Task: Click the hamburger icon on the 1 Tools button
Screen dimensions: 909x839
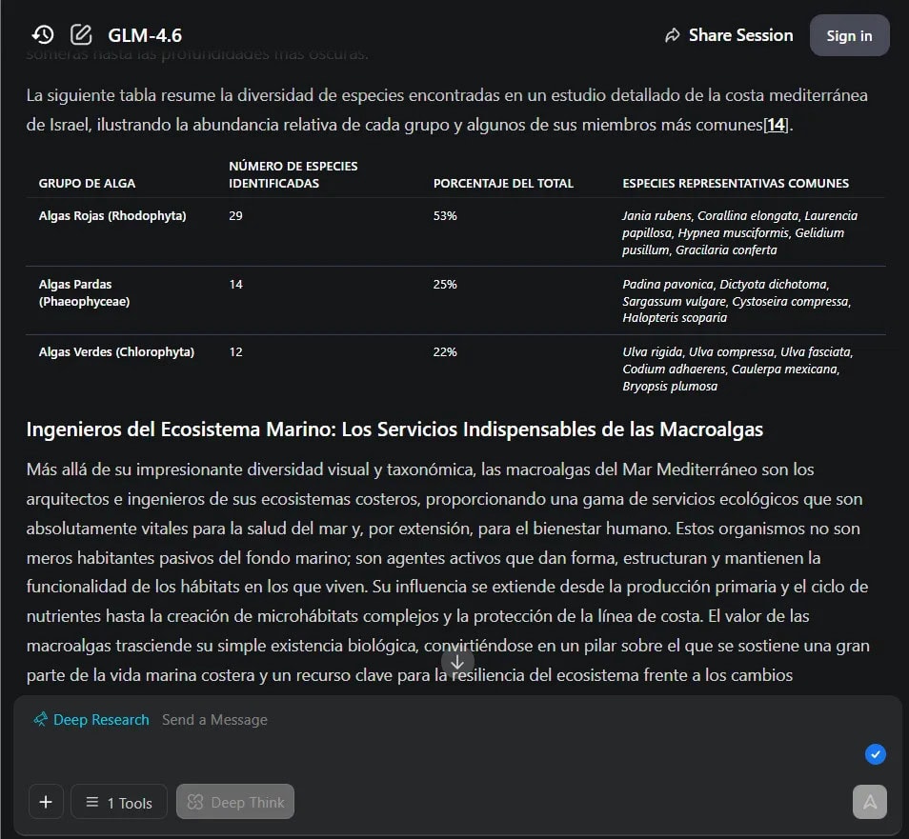Action: tap(92, 802)
